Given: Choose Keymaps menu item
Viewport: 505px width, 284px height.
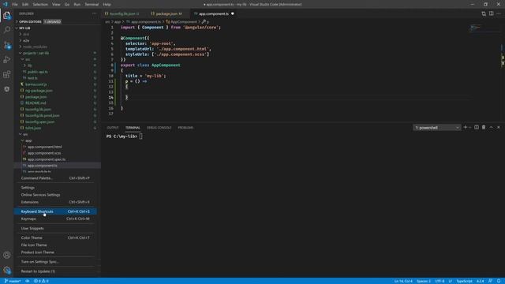Looking at the screenshot, I should pyautogui.click(x=55, y=219).
